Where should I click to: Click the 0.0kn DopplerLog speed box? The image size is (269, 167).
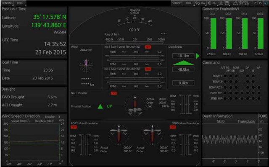coord(183,83)
